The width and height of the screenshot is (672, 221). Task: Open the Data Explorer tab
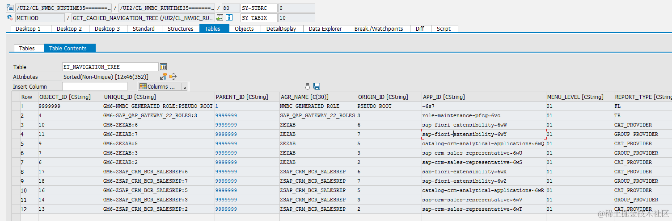pos(325,29)
